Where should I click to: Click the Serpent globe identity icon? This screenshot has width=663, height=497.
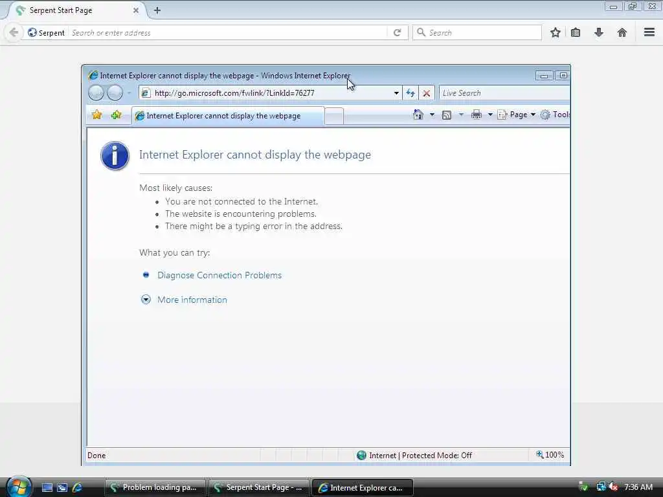(32, 32)
